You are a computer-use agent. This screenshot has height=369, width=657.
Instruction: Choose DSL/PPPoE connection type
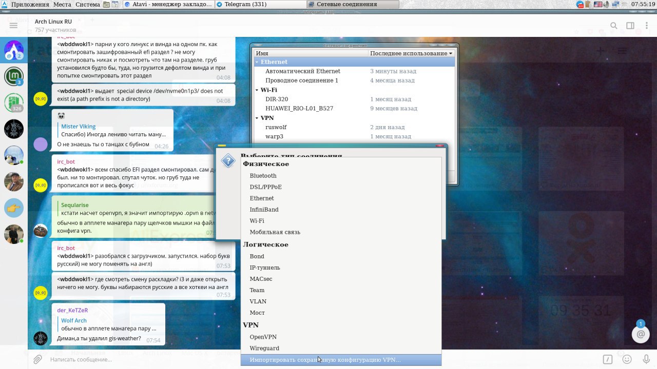pos(341,187)
